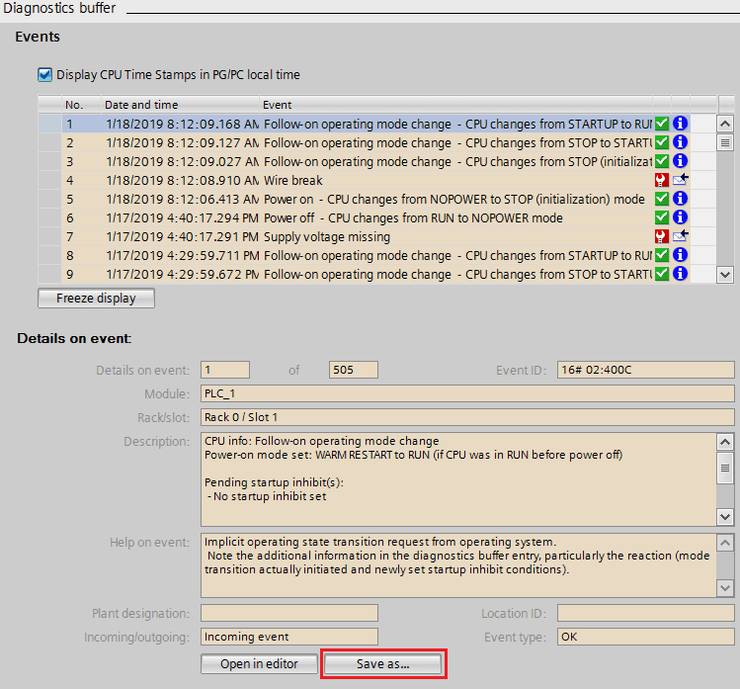Toggle Display CPU Time Stamps in local time checkbox

coord(44,74)
